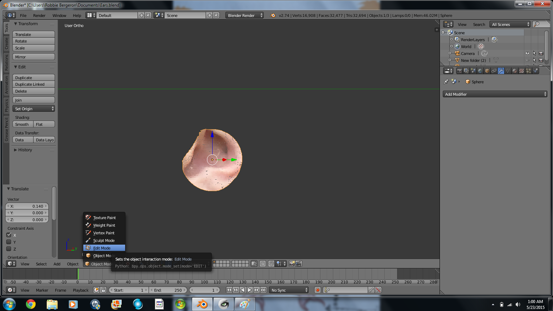Toggle proportional editing button
Screen dimensions: 553x311
click(263, 264)
